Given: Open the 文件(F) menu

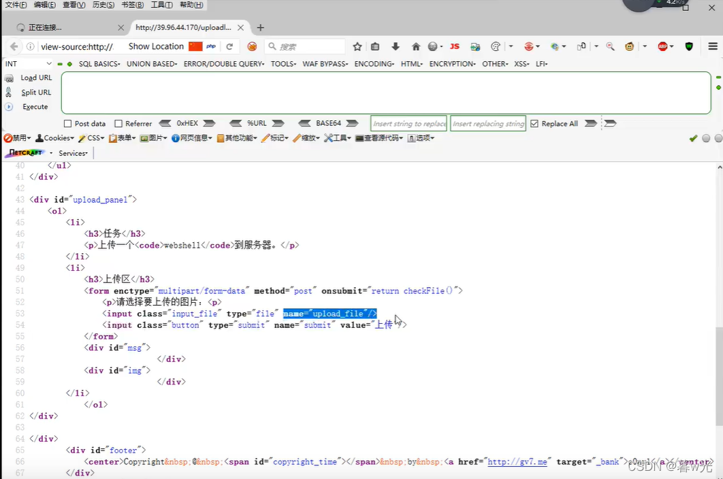Looking at the screenshot, I should click(x=16, y=5).
